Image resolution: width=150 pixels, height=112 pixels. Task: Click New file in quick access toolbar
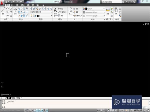coord(6,2)
